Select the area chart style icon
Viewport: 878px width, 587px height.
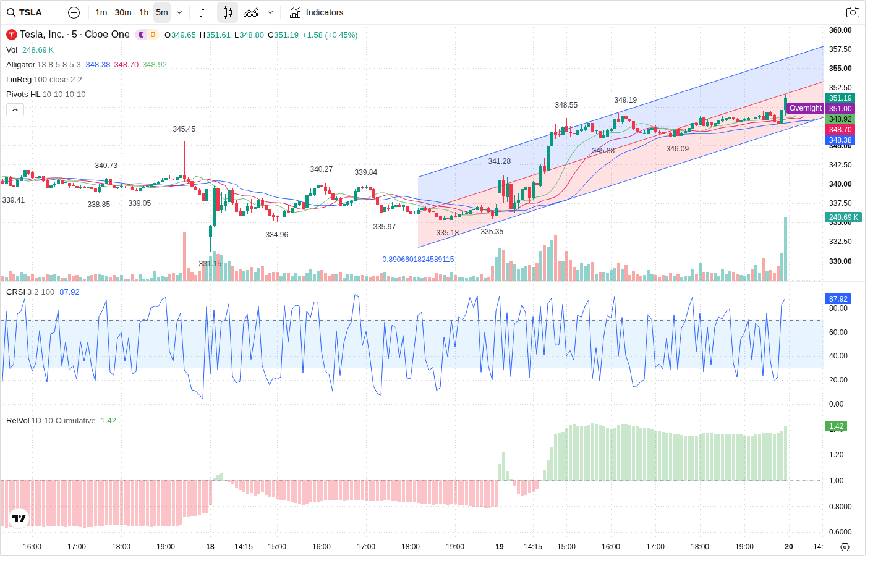(251, 12)
